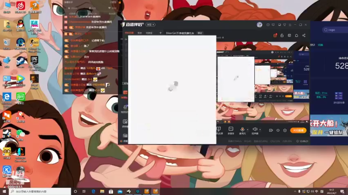Click the 切换 link in accelerator window
This screenshot has width=348, height=195.
tap(320, 45)
